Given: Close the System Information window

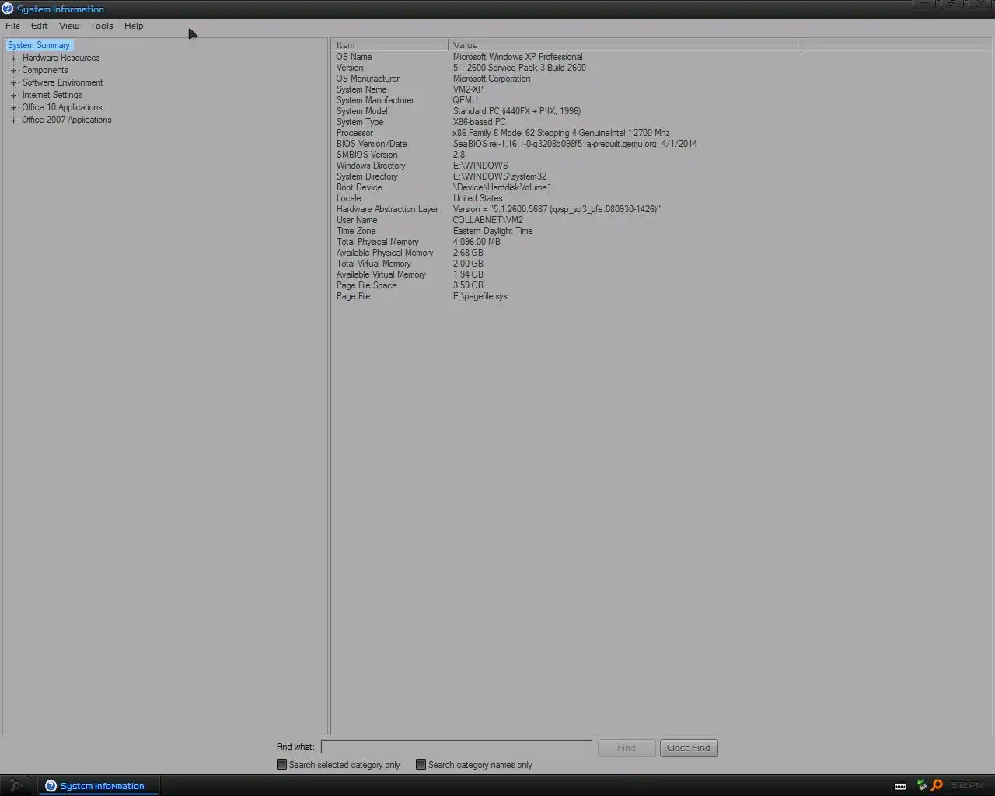Looking at the screenshot, I should tap(980, 4).
